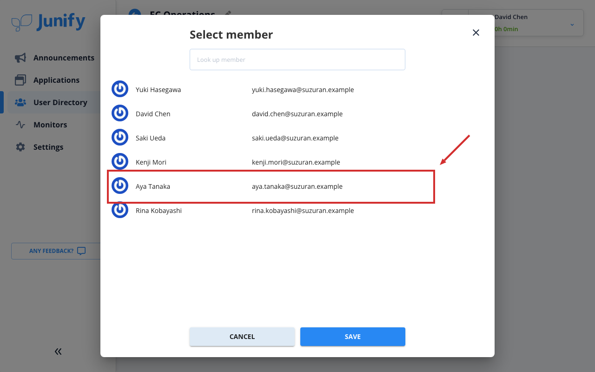The height and width of the screenshot is (372, 595).
Task: Select the name Yuki Hasegawa
Action: [158, 90]
